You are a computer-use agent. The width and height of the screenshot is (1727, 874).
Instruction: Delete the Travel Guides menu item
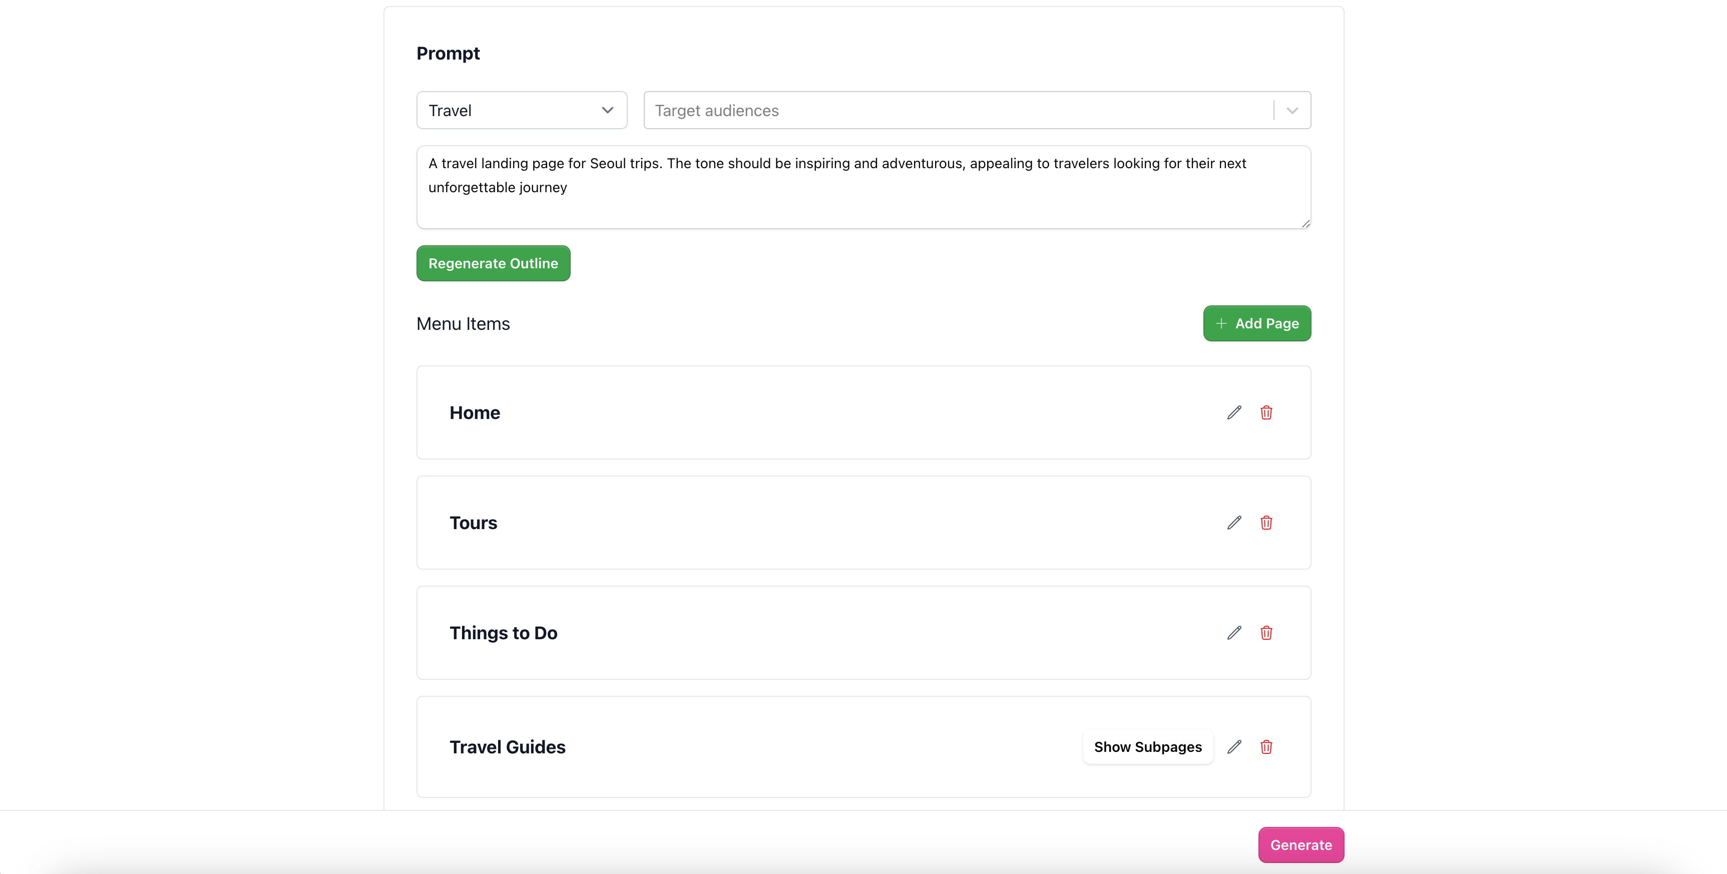[x=1266, y=747]
